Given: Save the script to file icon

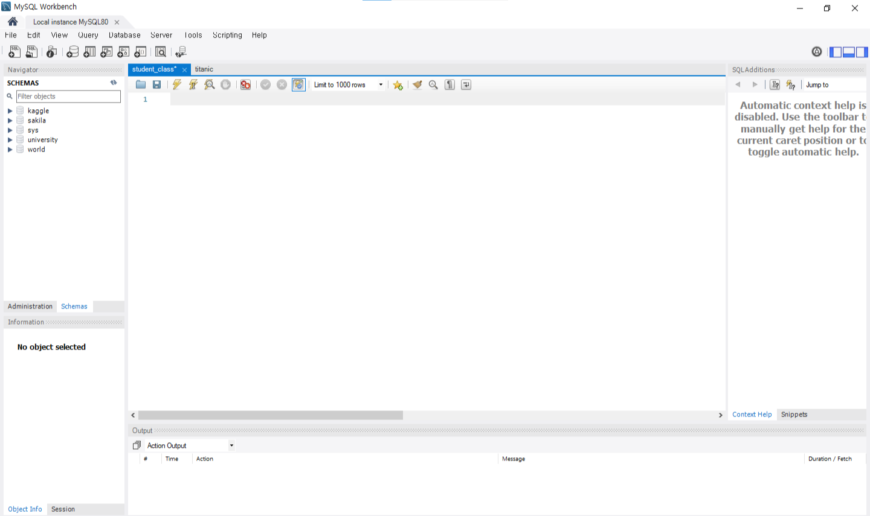Looking at the screenshot, I should click(156, 84).
